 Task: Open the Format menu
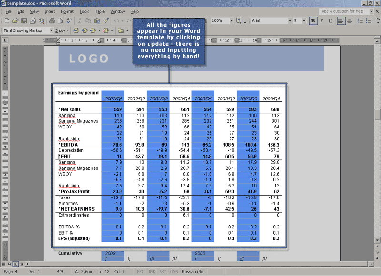(67, 11)
